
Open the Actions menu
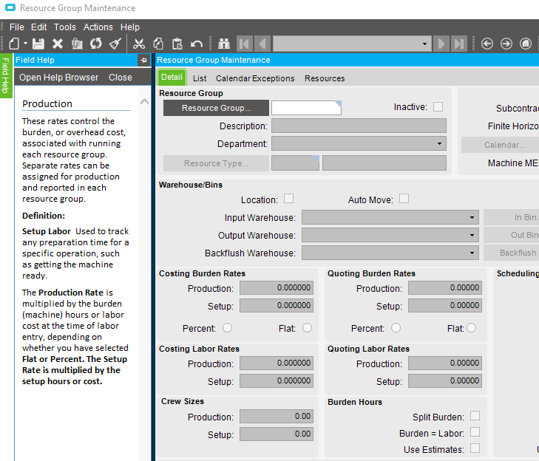98,27
